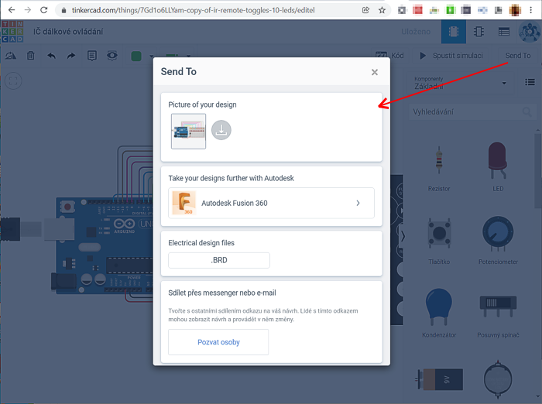The width and height of the screenshot is (542, 404).
Task: Toggle notes visibility eye icon
Action: (112, 55)
